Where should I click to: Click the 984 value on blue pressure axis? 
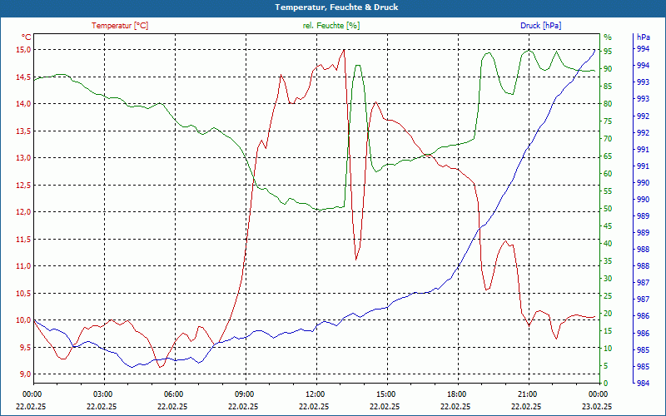pos(644,384)
